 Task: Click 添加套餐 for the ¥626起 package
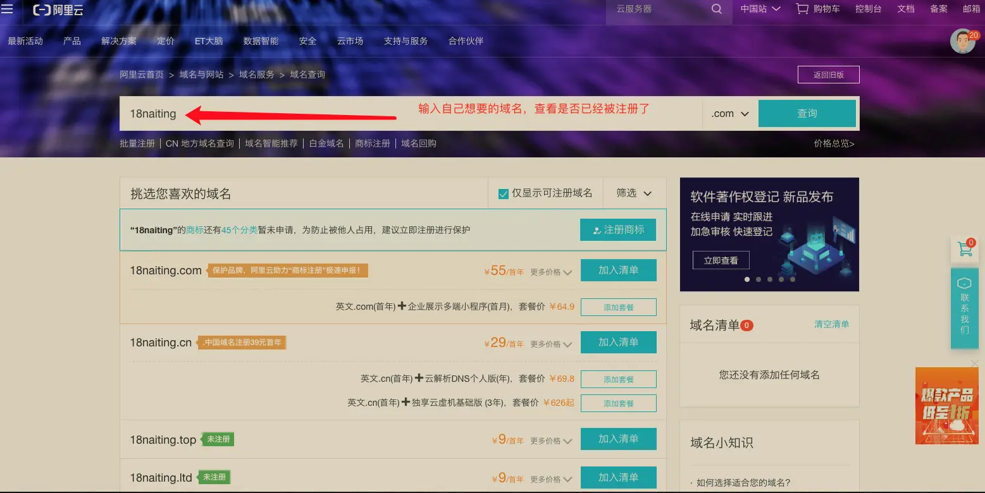618,403
